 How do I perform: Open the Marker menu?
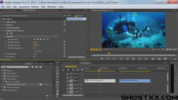pos(35,7)
